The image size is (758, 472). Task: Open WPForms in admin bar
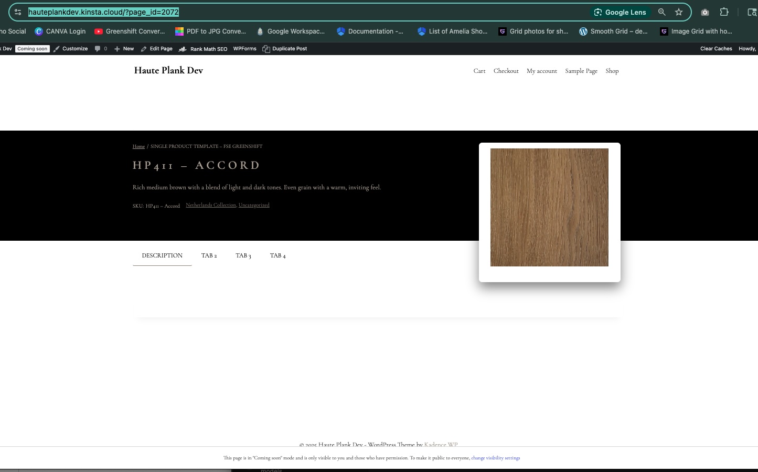[245, 49]
